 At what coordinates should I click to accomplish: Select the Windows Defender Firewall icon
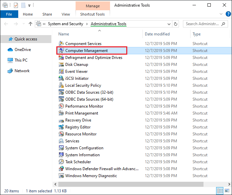point(61,169)
